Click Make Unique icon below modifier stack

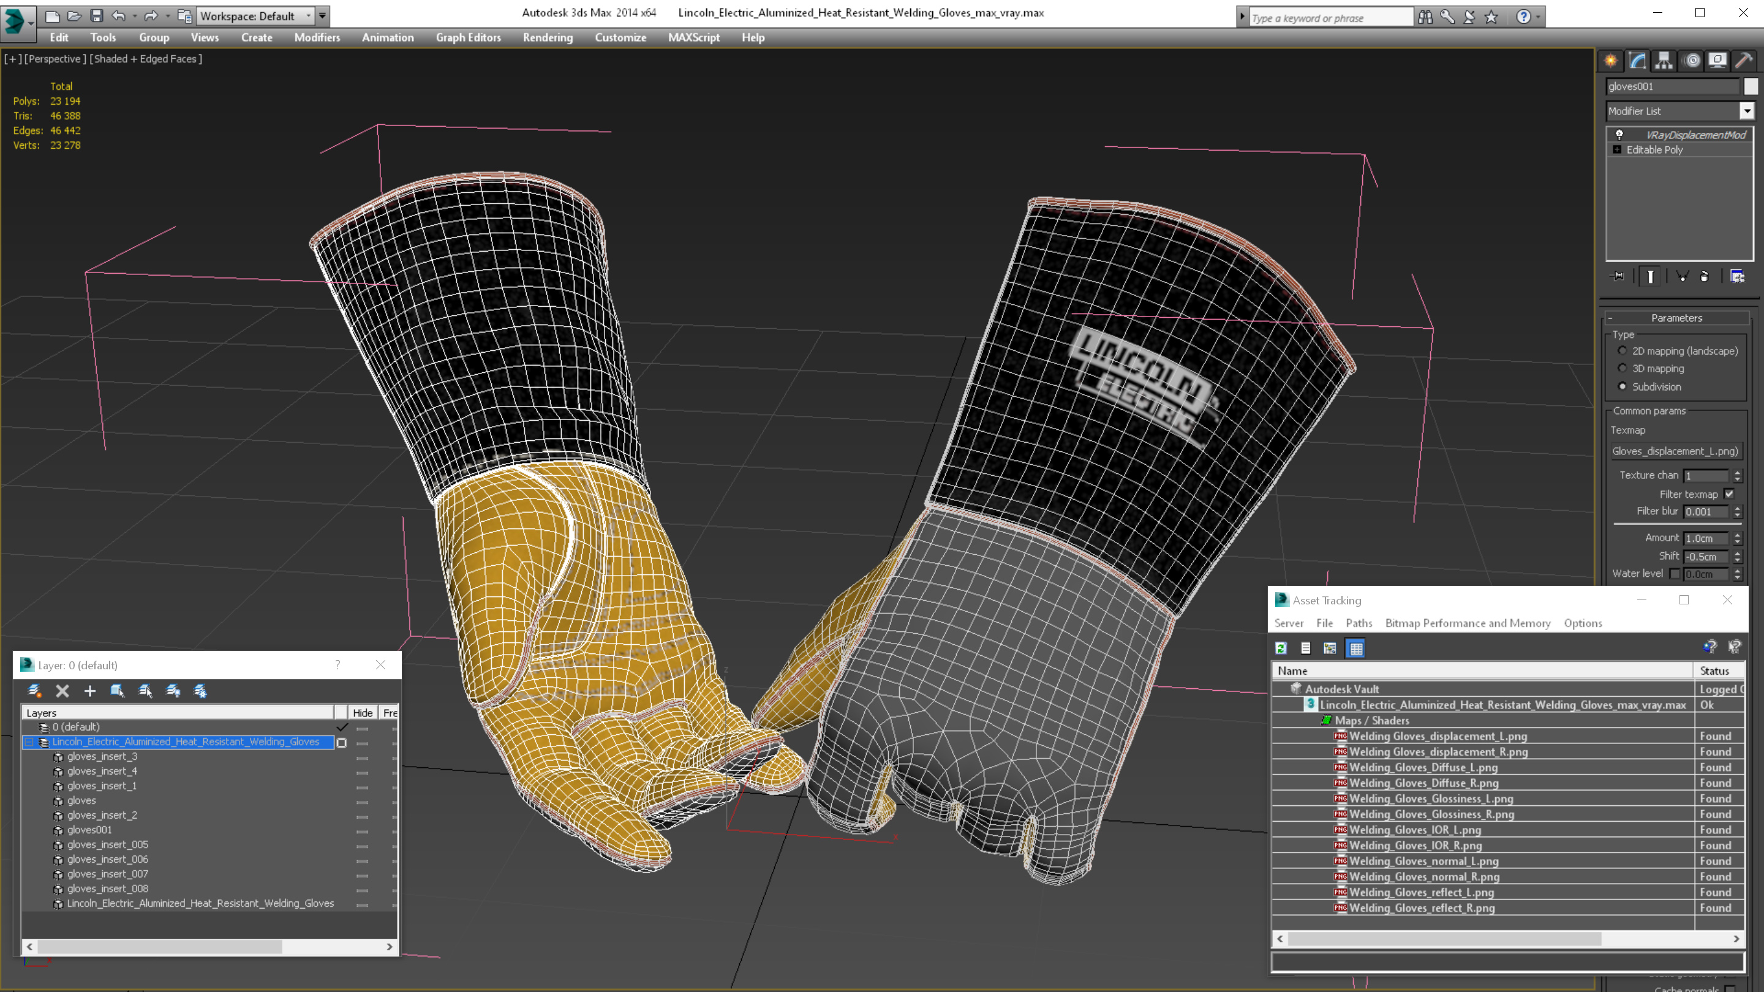1682,277
